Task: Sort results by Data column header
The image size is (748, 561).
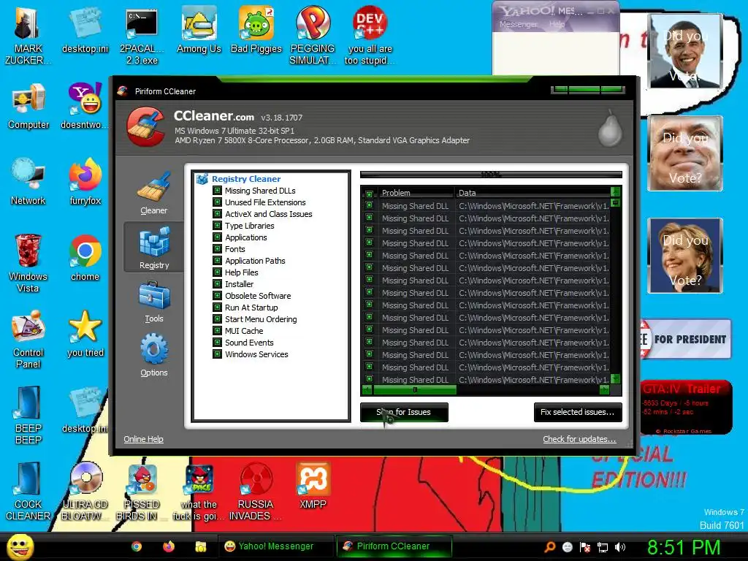Action: pos(532,193)
